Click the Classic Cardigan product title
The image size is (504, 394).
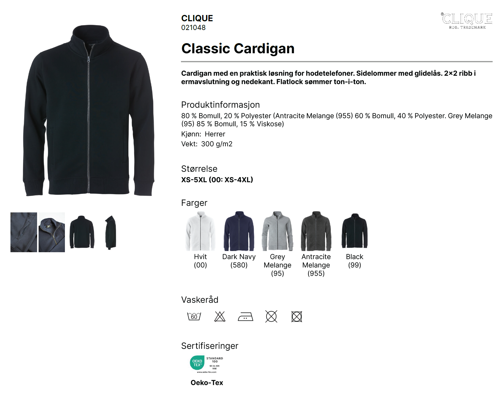(x=238, y=48)
